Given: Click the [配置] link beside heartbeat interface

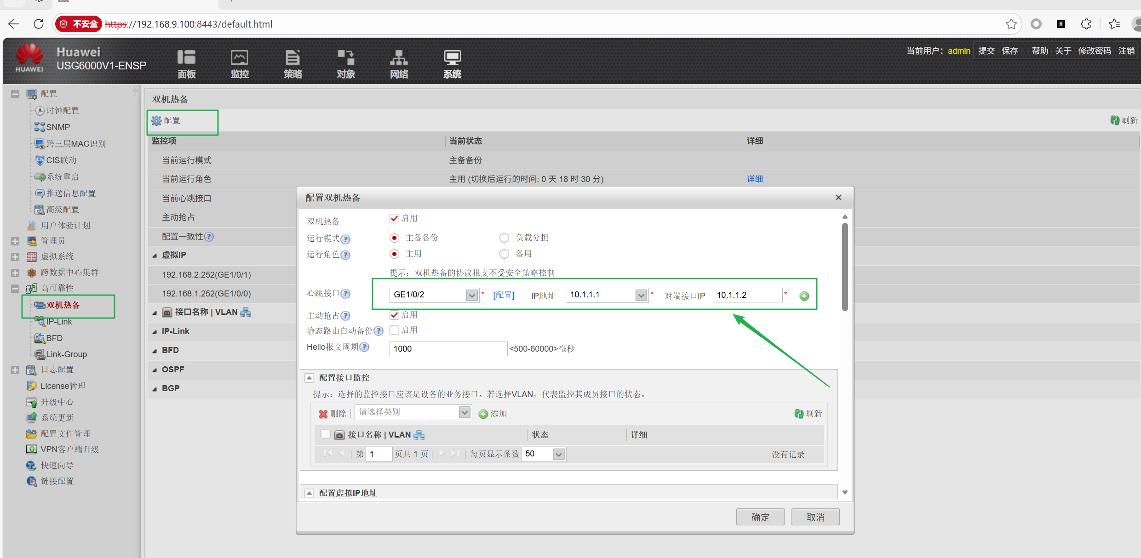Looking at the screenshot, I should click(504, 295).
